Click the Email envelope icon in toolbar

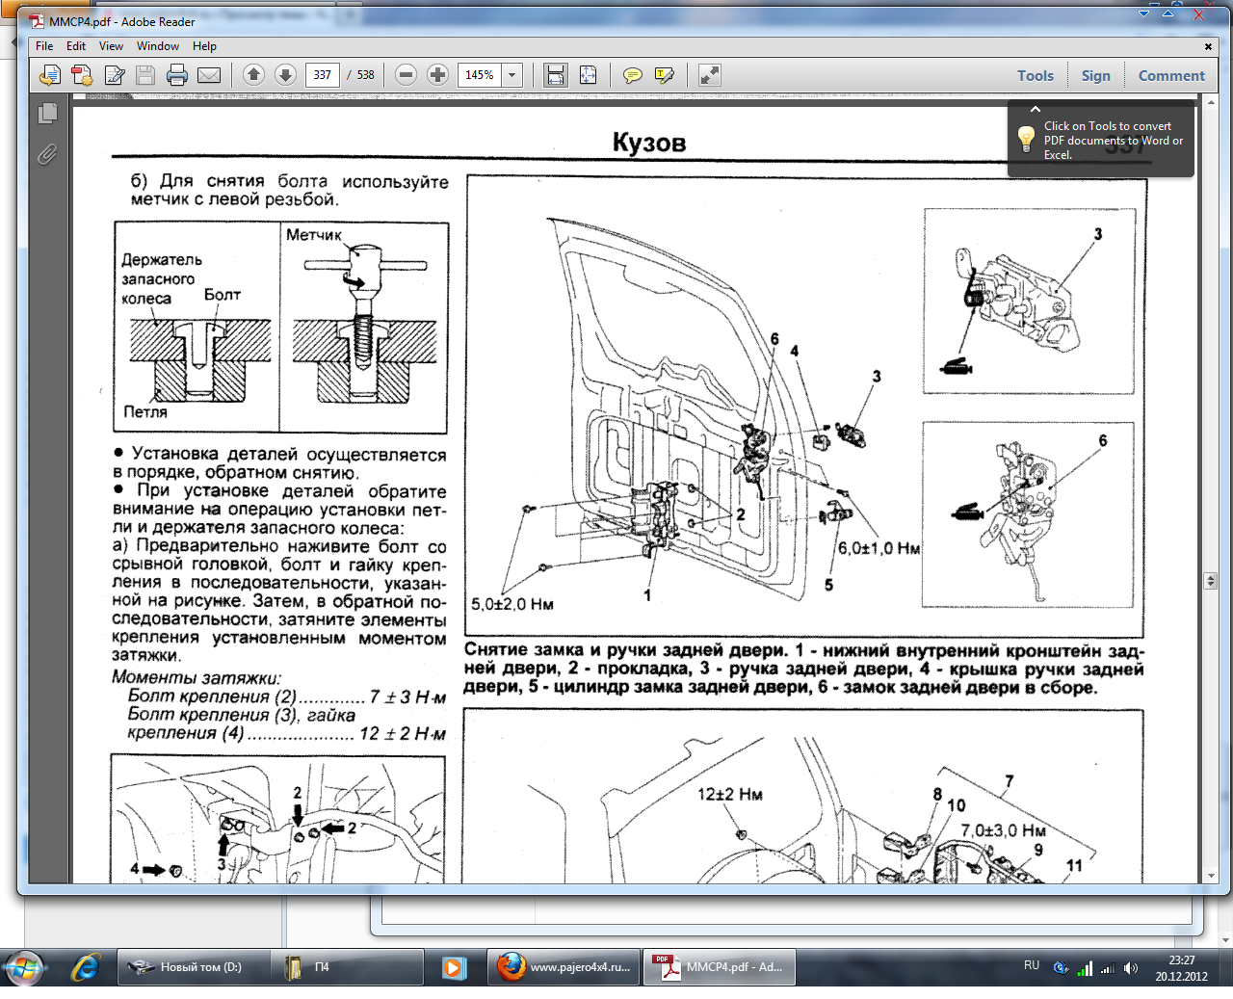click(209, 75)
